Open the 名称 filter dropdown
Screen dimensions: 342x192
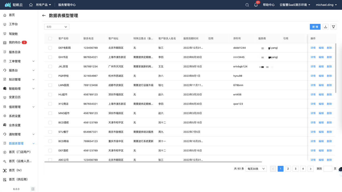(x=57, y=27)
